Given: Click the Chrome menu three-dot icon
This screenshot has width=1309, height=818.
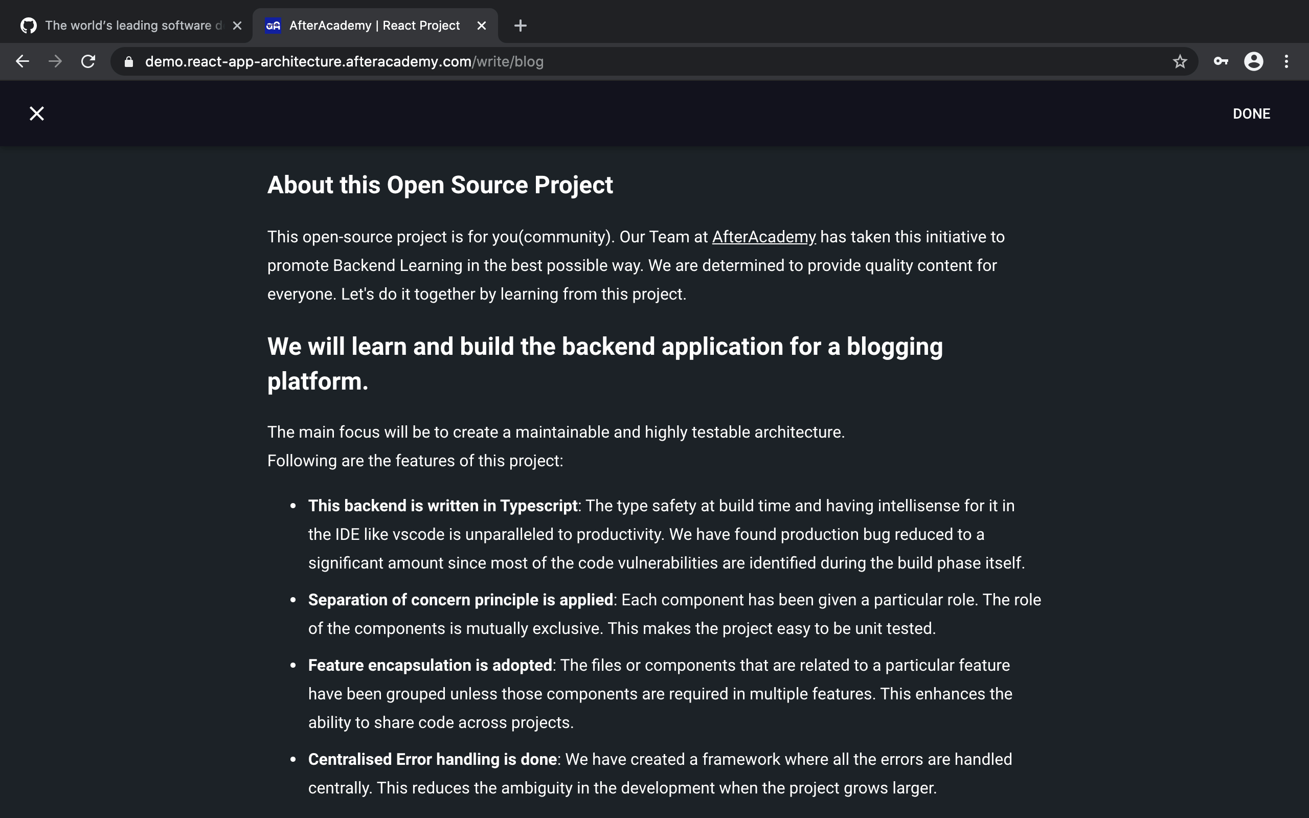Looking at the screenshot, I should (x=1288, y=61).
